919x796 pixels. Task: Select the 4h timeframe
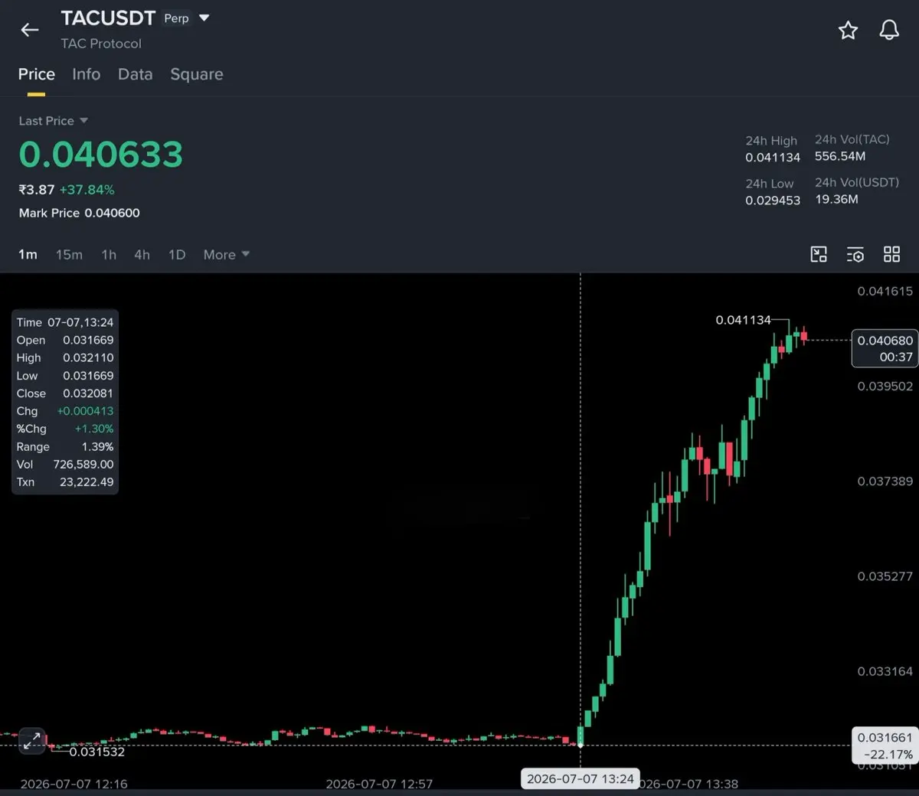(x=142, y=255)
